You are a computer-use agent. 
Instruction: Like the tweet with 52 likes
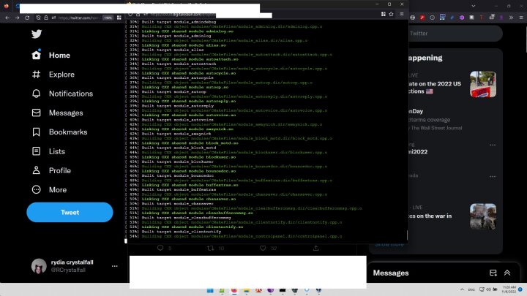pos(263,248)
